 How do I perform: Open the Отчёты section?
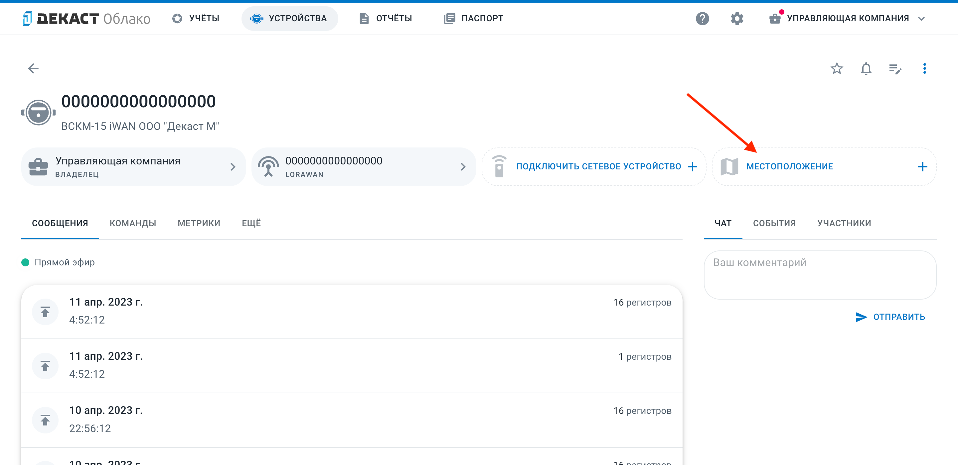(x=386, y=18)
